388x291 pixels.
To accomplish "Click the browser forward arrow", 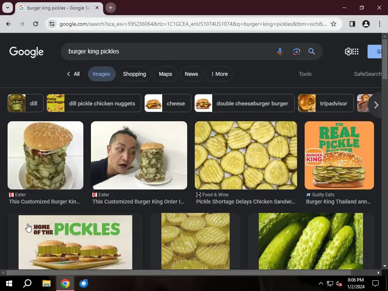I will click(x=22, y=24).
